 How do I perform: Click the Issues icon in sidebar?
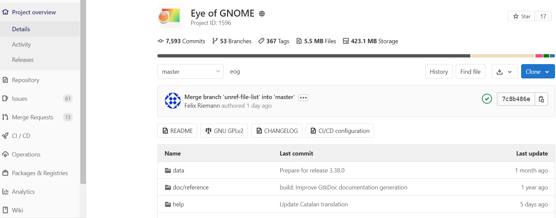(5, 99)
